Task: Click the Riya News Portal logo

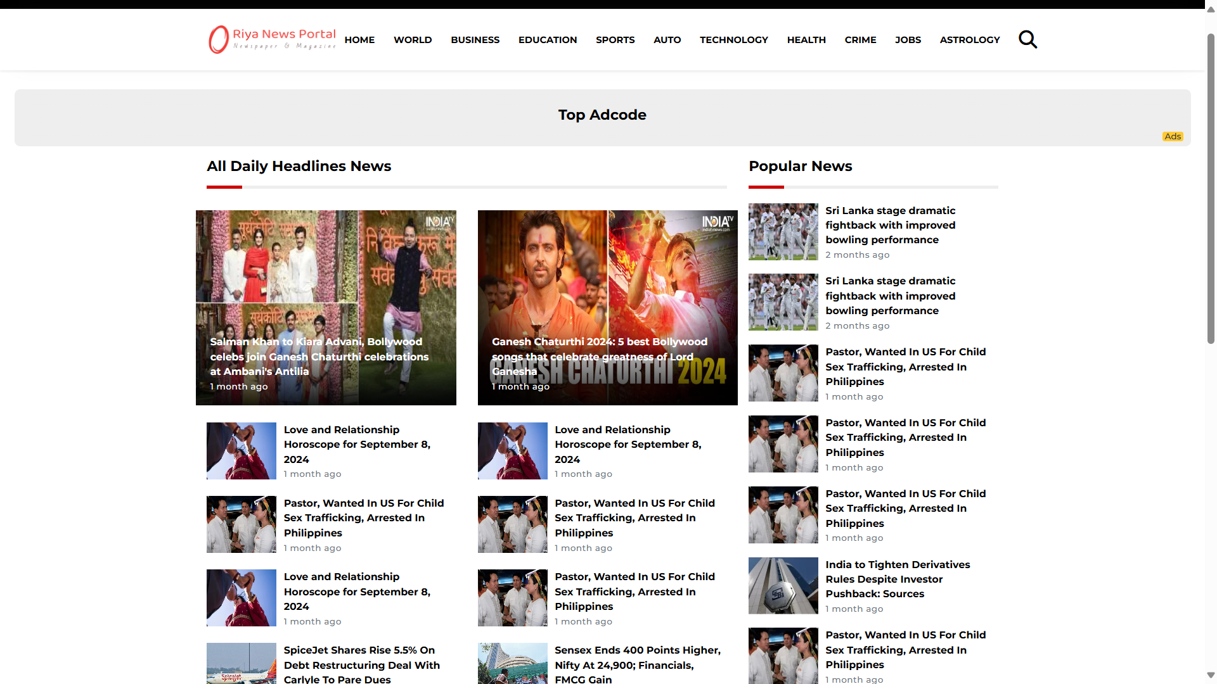Action: [x=273, y=39]
